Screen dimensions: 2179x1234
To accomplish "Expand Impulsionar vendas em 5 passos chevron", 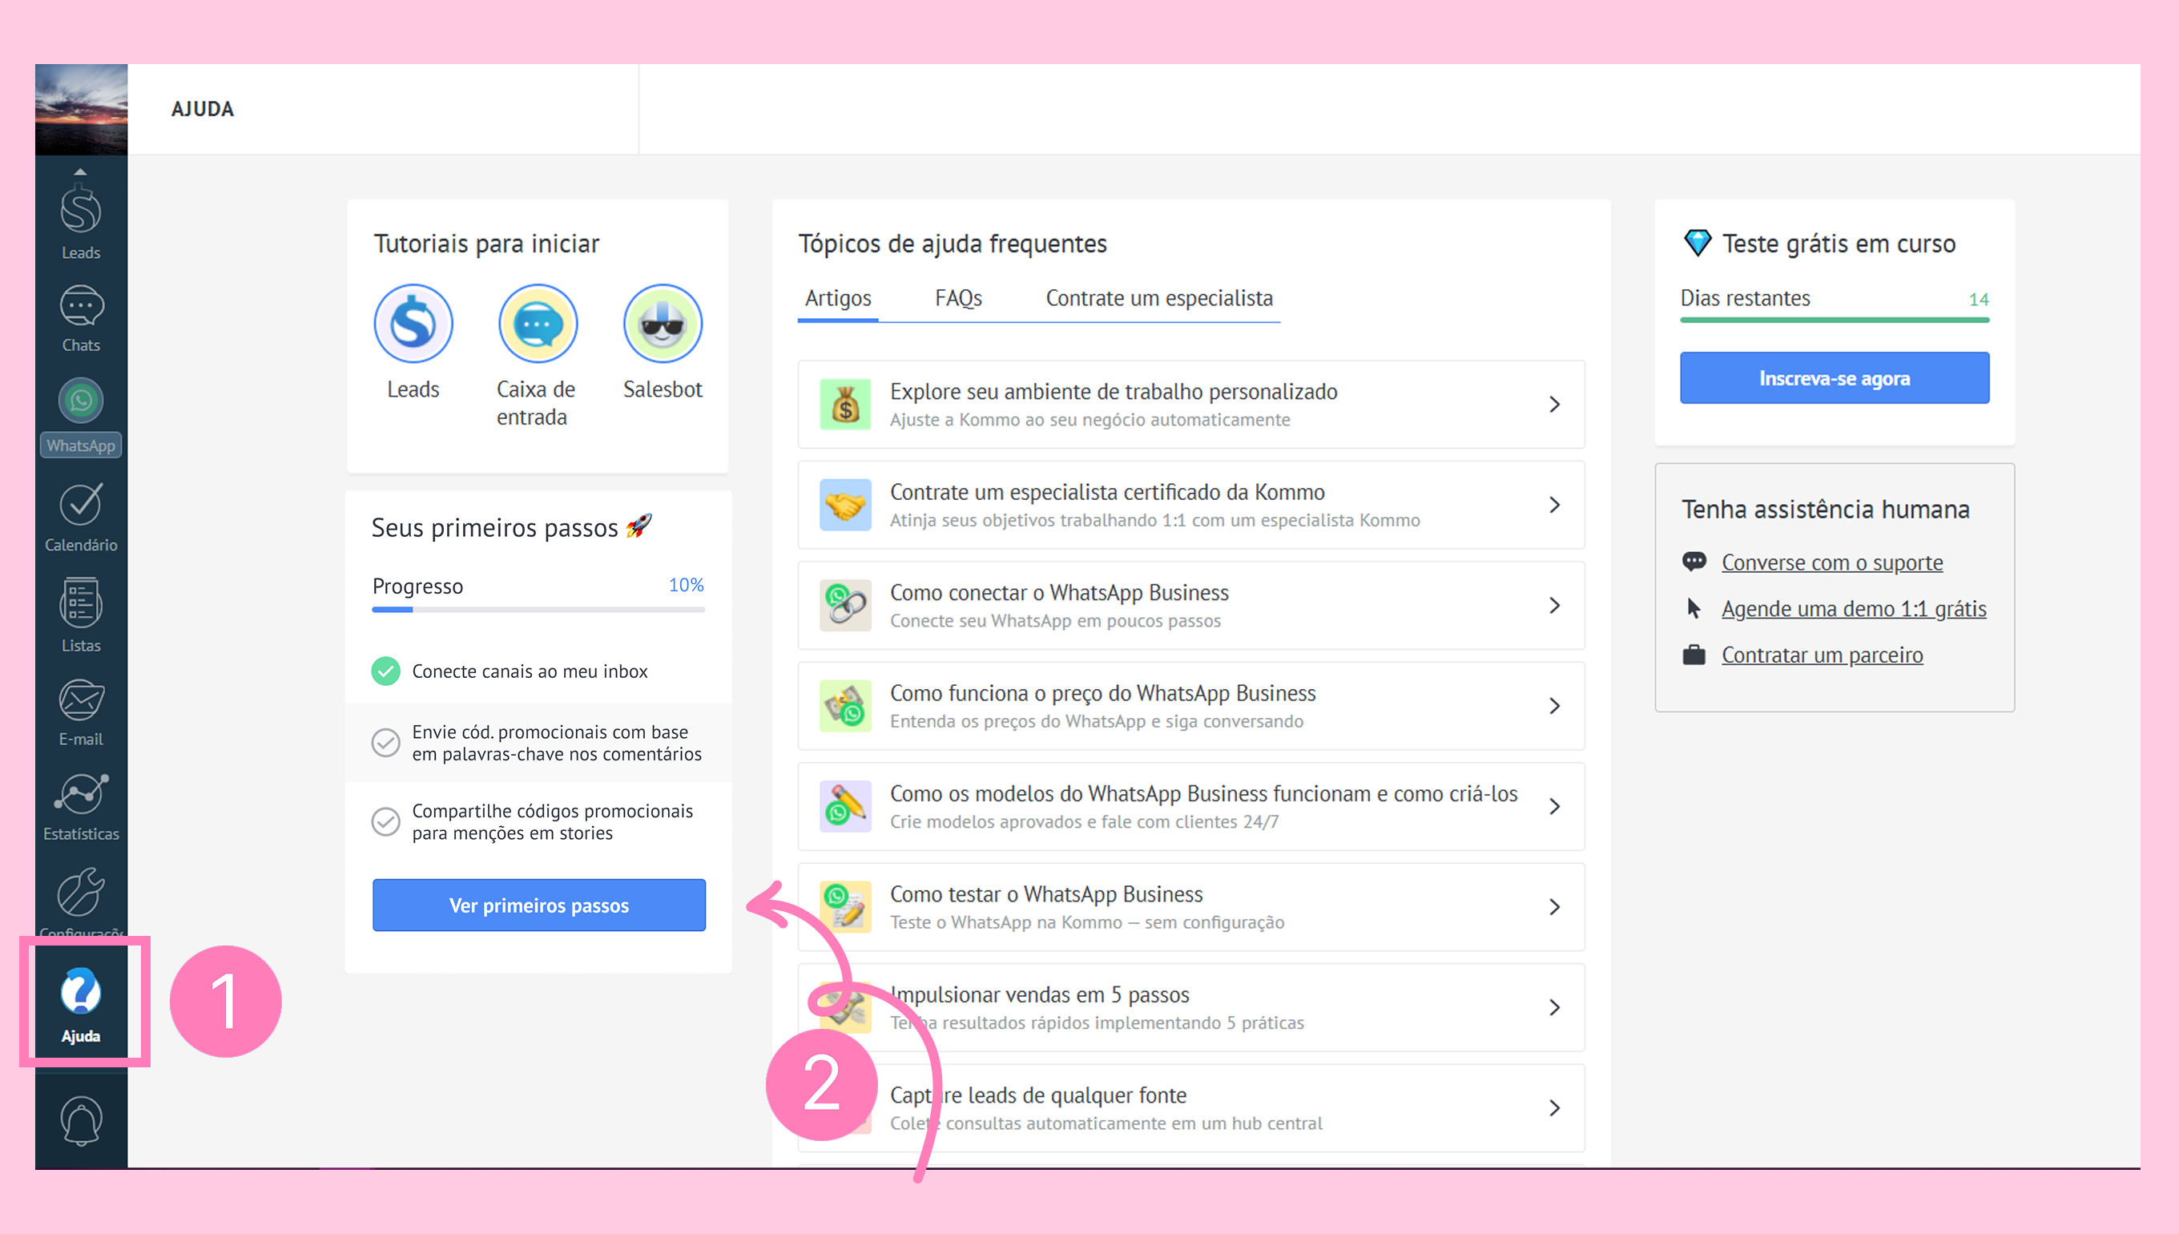I will coord(1554,1007).
